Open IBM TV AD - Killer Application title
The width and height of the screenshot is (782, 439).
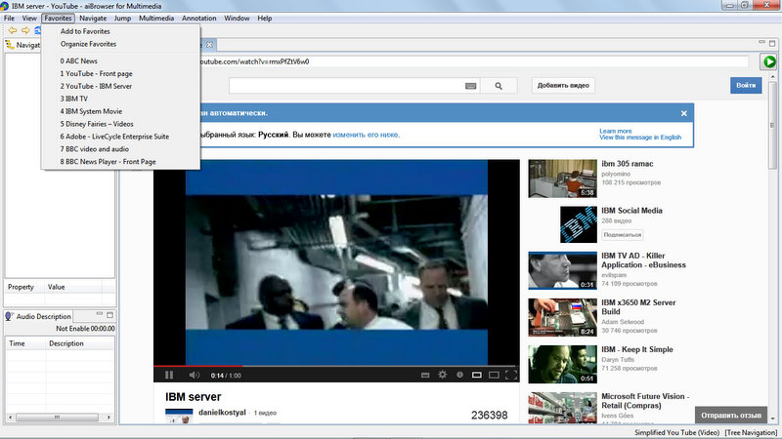(643, 260)
